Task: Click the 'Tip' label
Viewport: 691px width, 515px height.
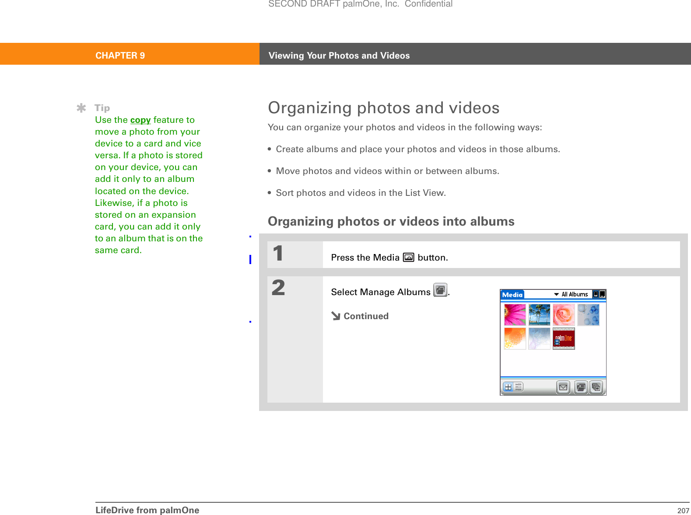Action: [102, 108]
